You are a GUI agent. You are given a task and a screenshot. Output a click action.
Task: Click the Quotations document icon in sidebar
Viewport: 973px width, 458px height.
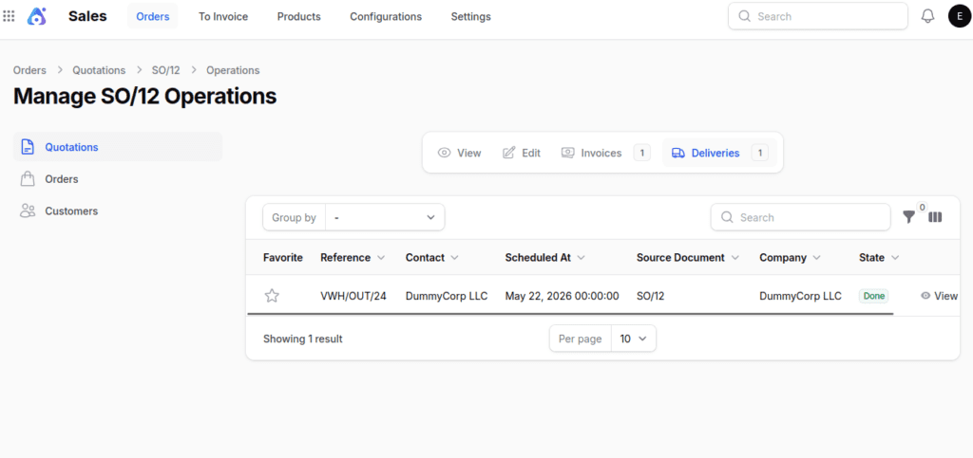click(x=28, y=147)
